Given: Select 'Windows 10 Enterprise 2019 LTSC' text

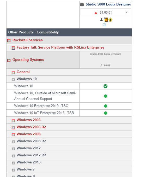Looking at the screenshot, I should pyautogui.click(x=41, y=106).
